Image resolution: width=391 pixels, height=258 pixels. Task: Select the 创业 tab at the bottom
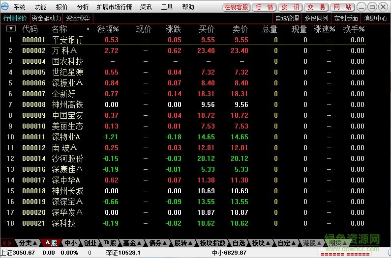click(x=90, y=243)
